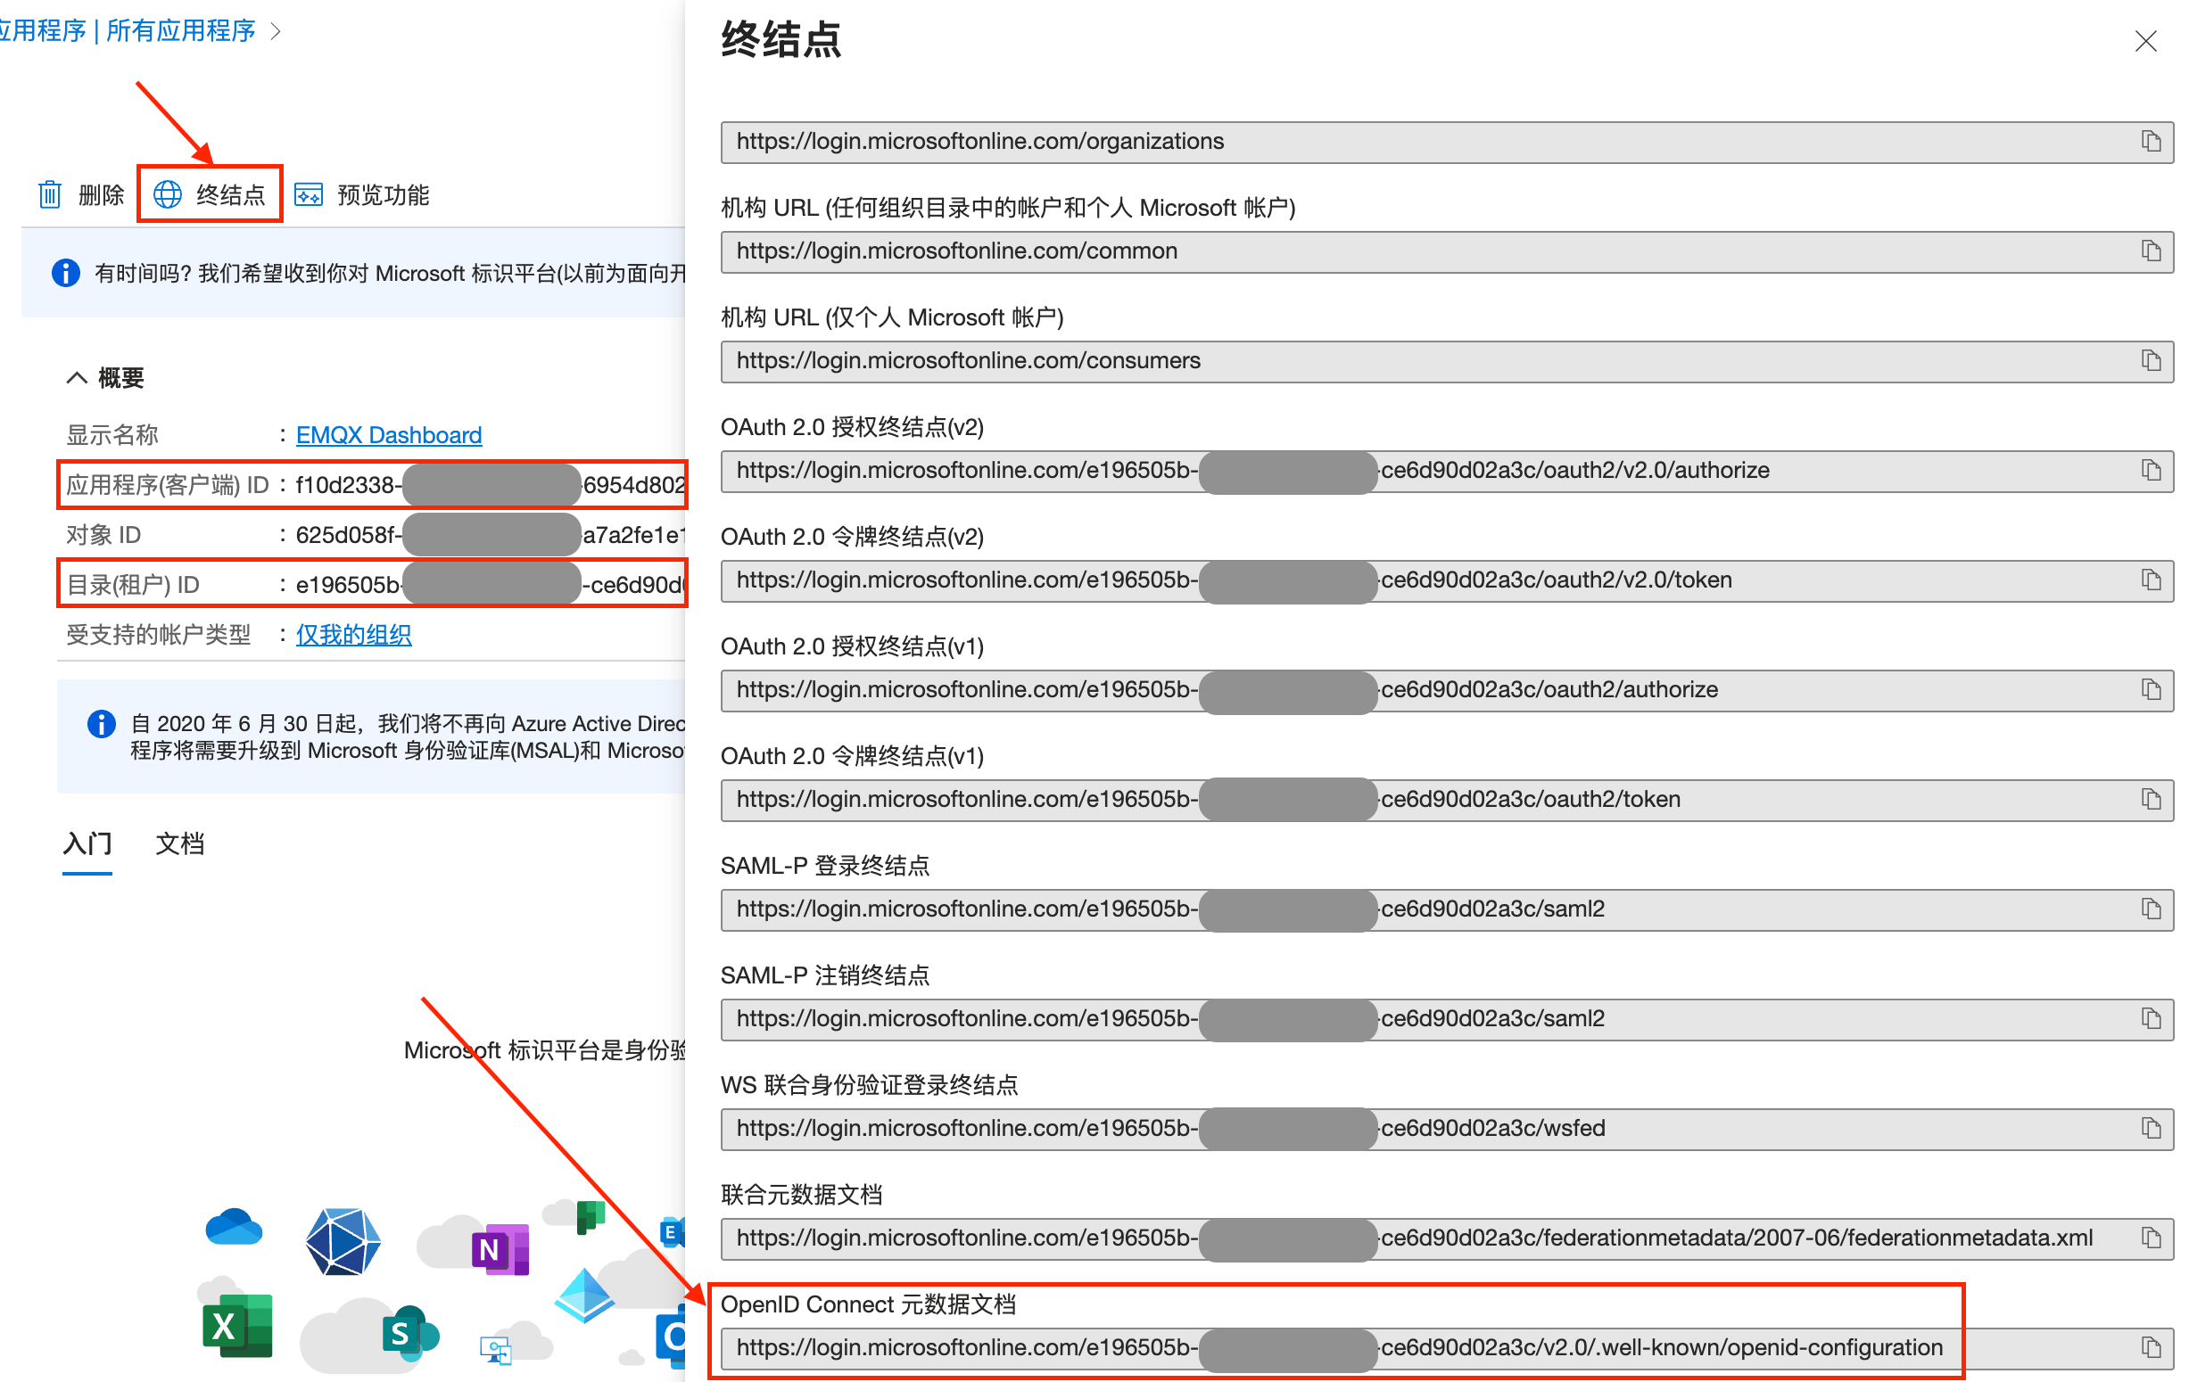2189x1382 pixels.
Task: Open 预览功能 via its toolbar icon
Action: pyautogui.click(x=307, y=193)
